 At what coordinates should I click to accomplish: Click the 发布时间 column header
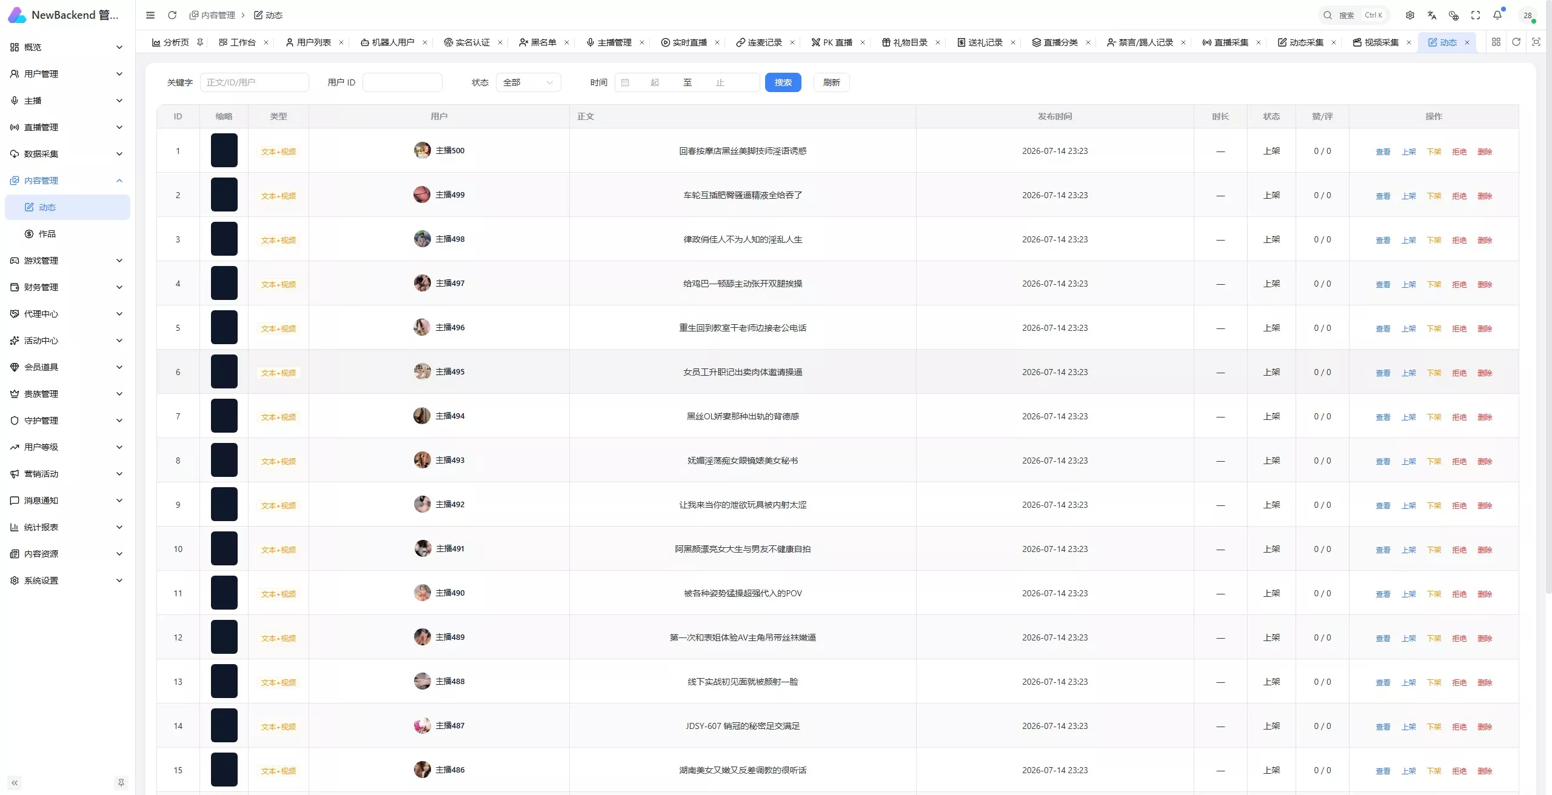[x=1054, y=116]
